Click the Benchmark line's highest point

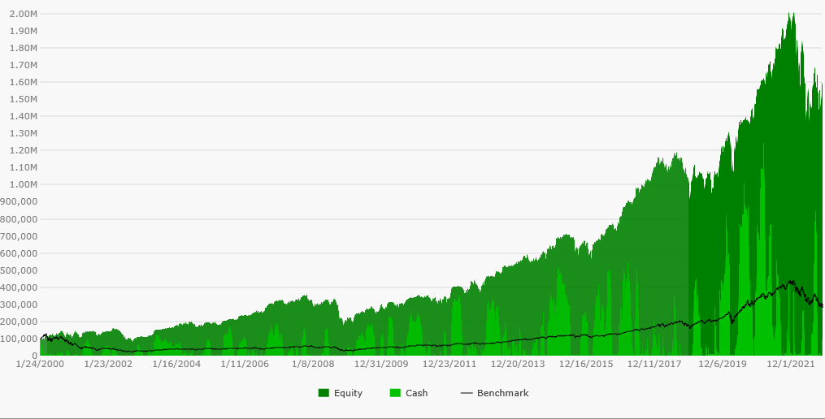point(790,282)
